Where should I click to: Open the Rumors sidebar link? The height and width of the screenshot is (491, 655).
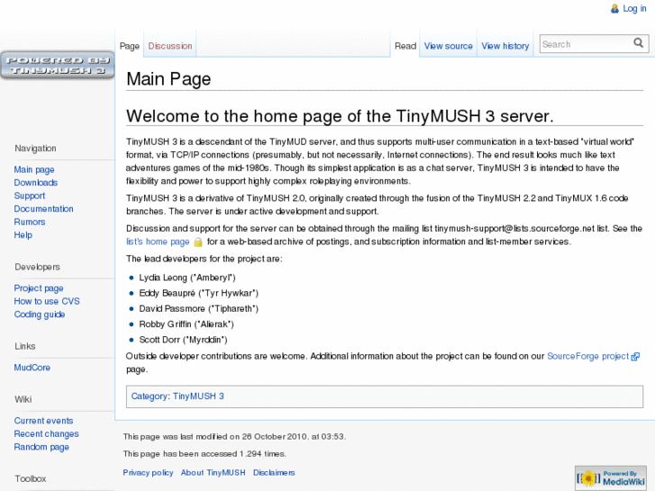(30, 222)
